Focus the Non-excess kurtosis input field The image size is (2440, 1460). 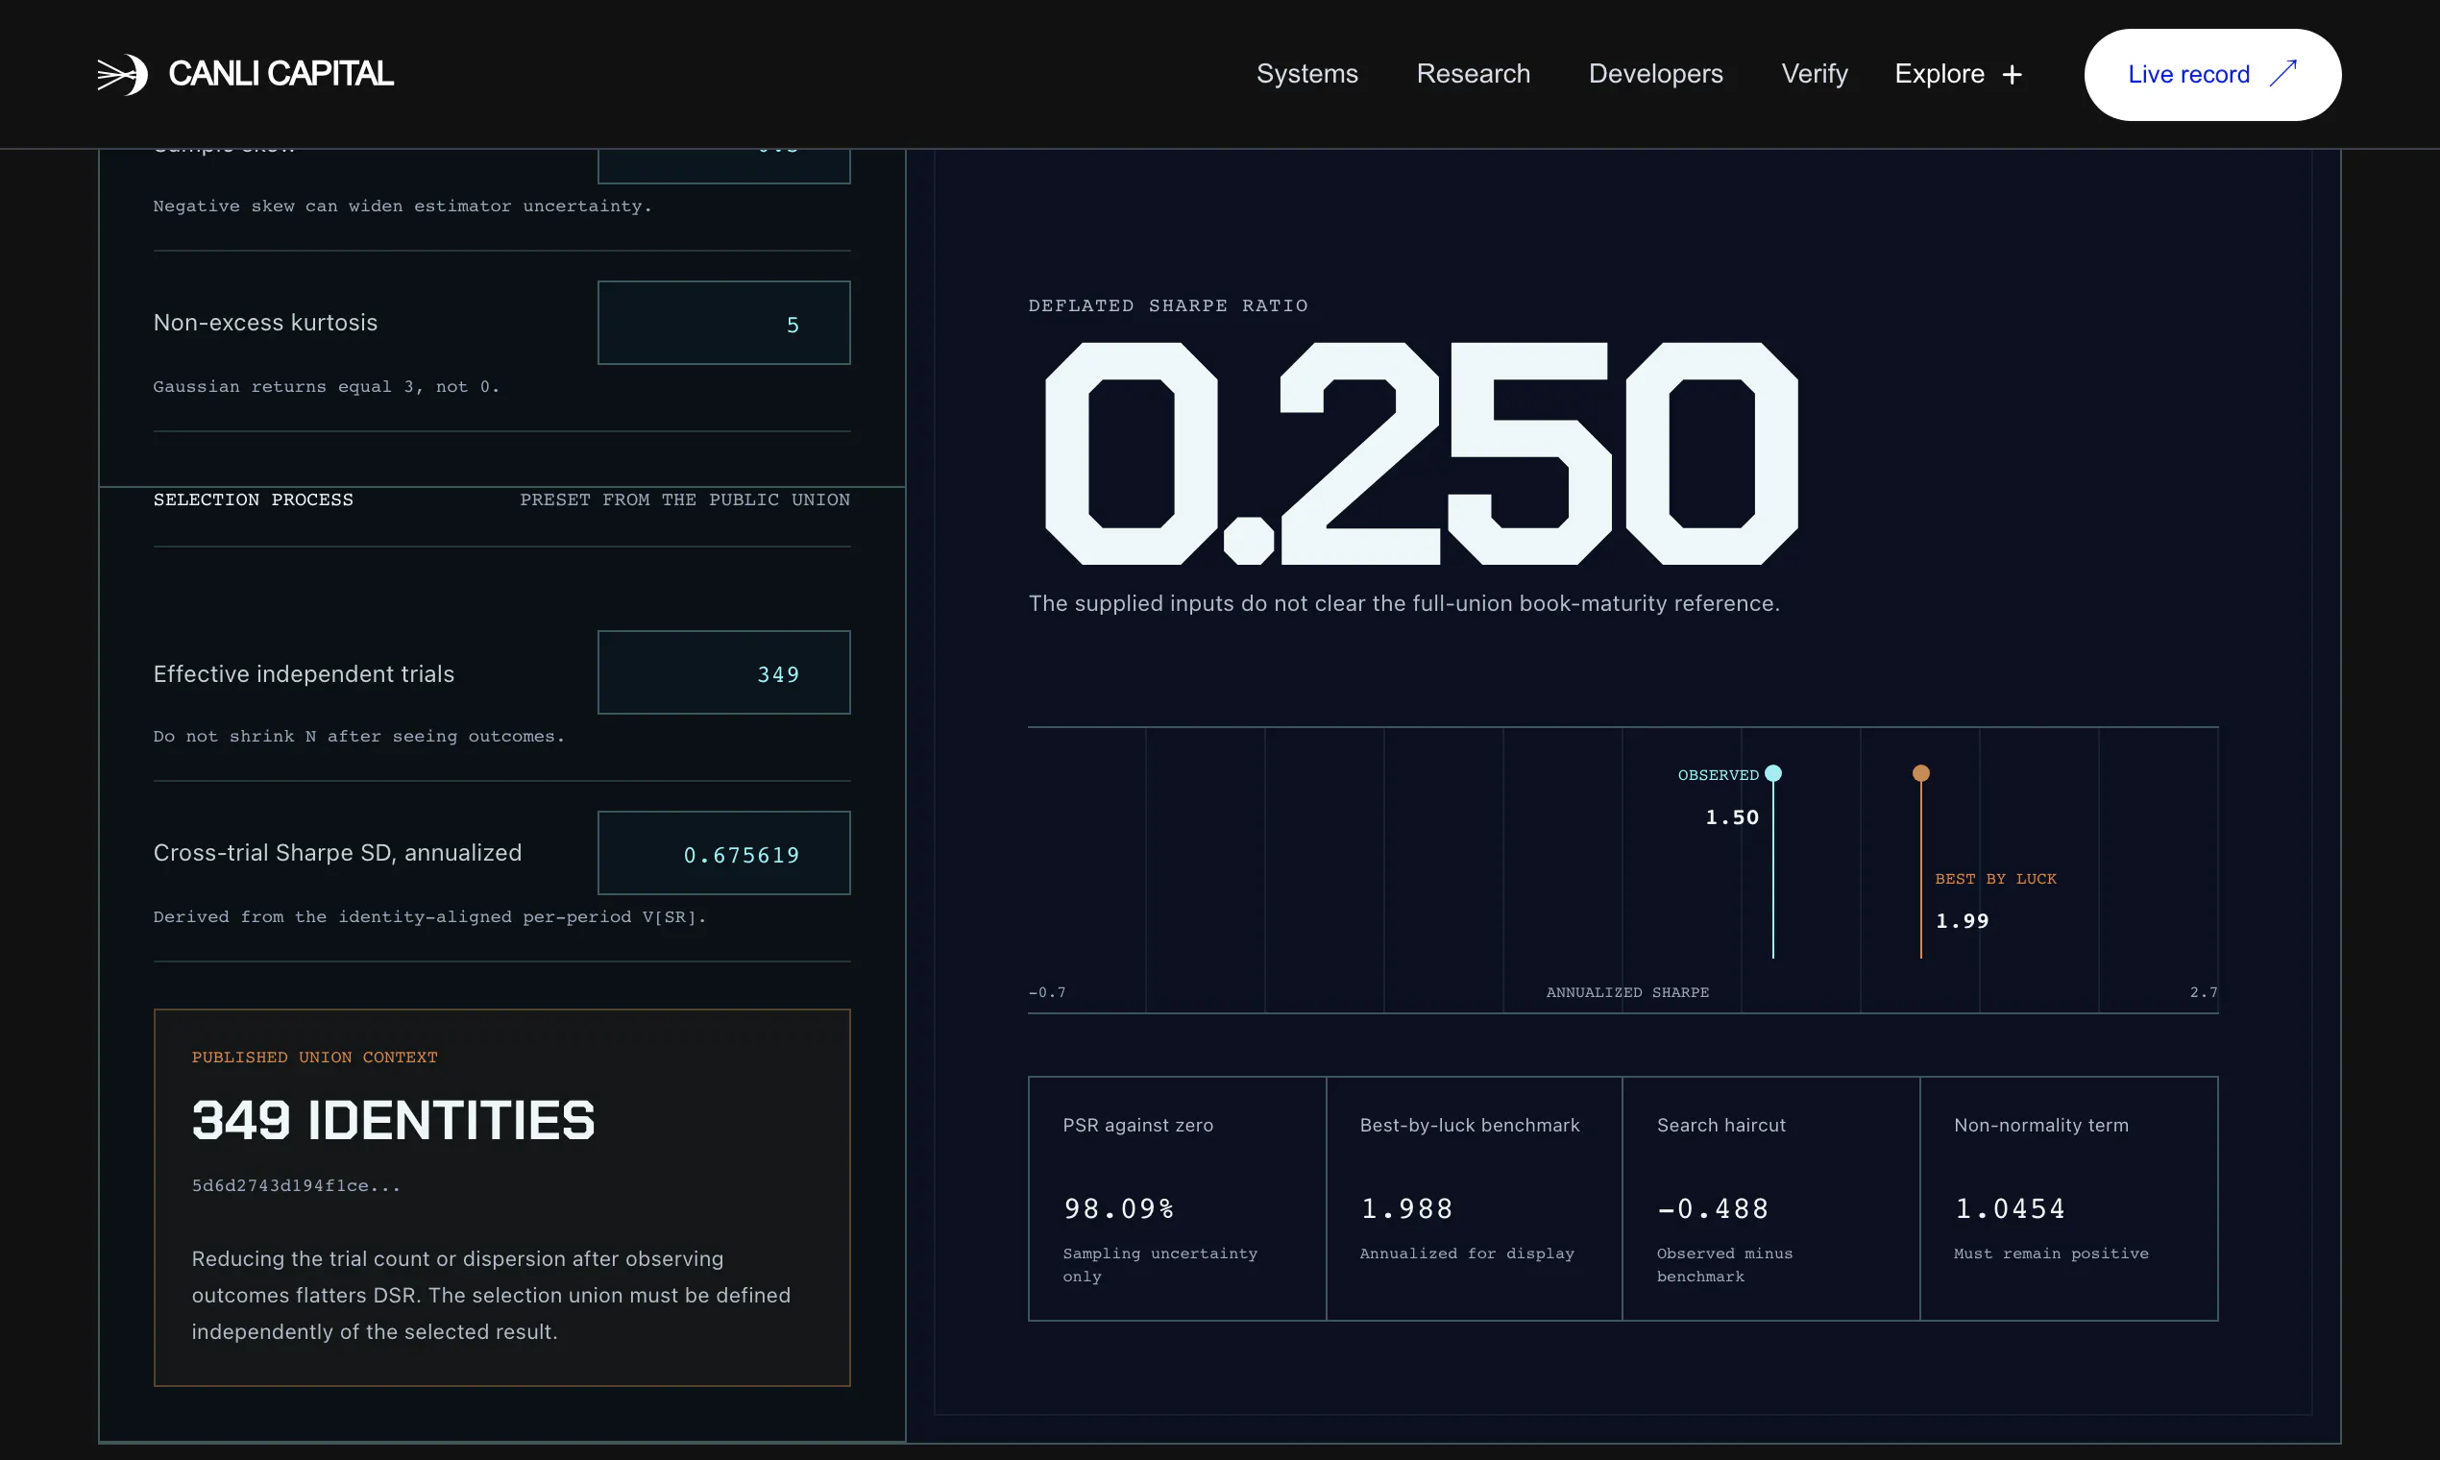coord(723,323)
